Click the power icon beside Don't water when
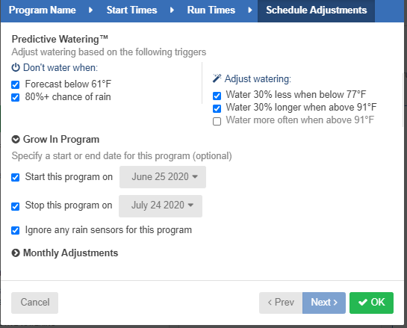 [x=16, y=67]
